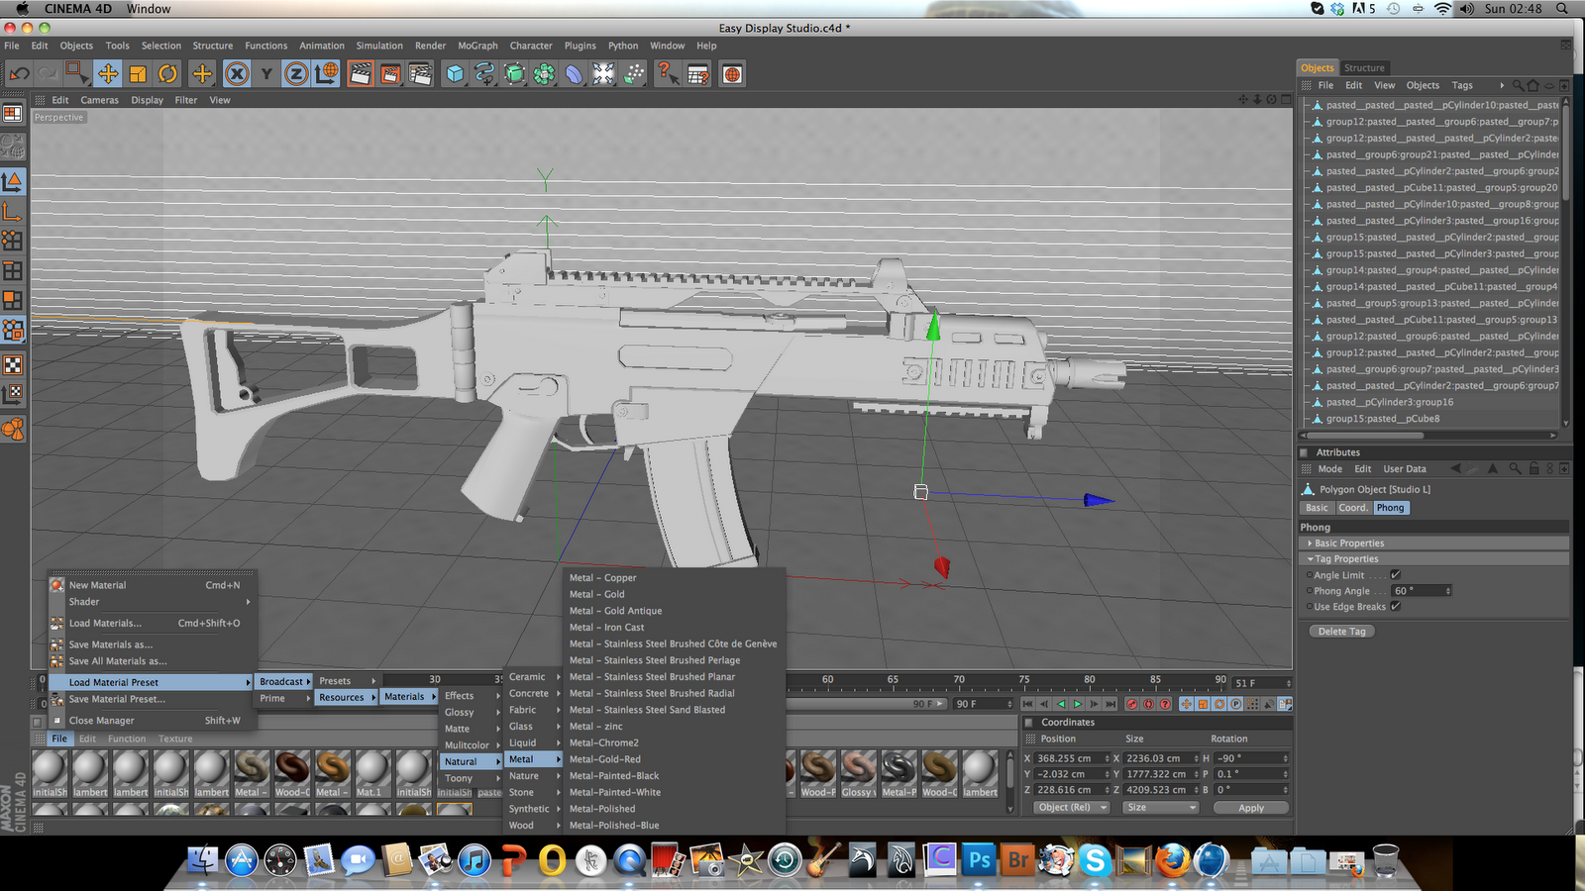Select the Live Selection tool
This screenshot has height=891, width=1585.
77,73
